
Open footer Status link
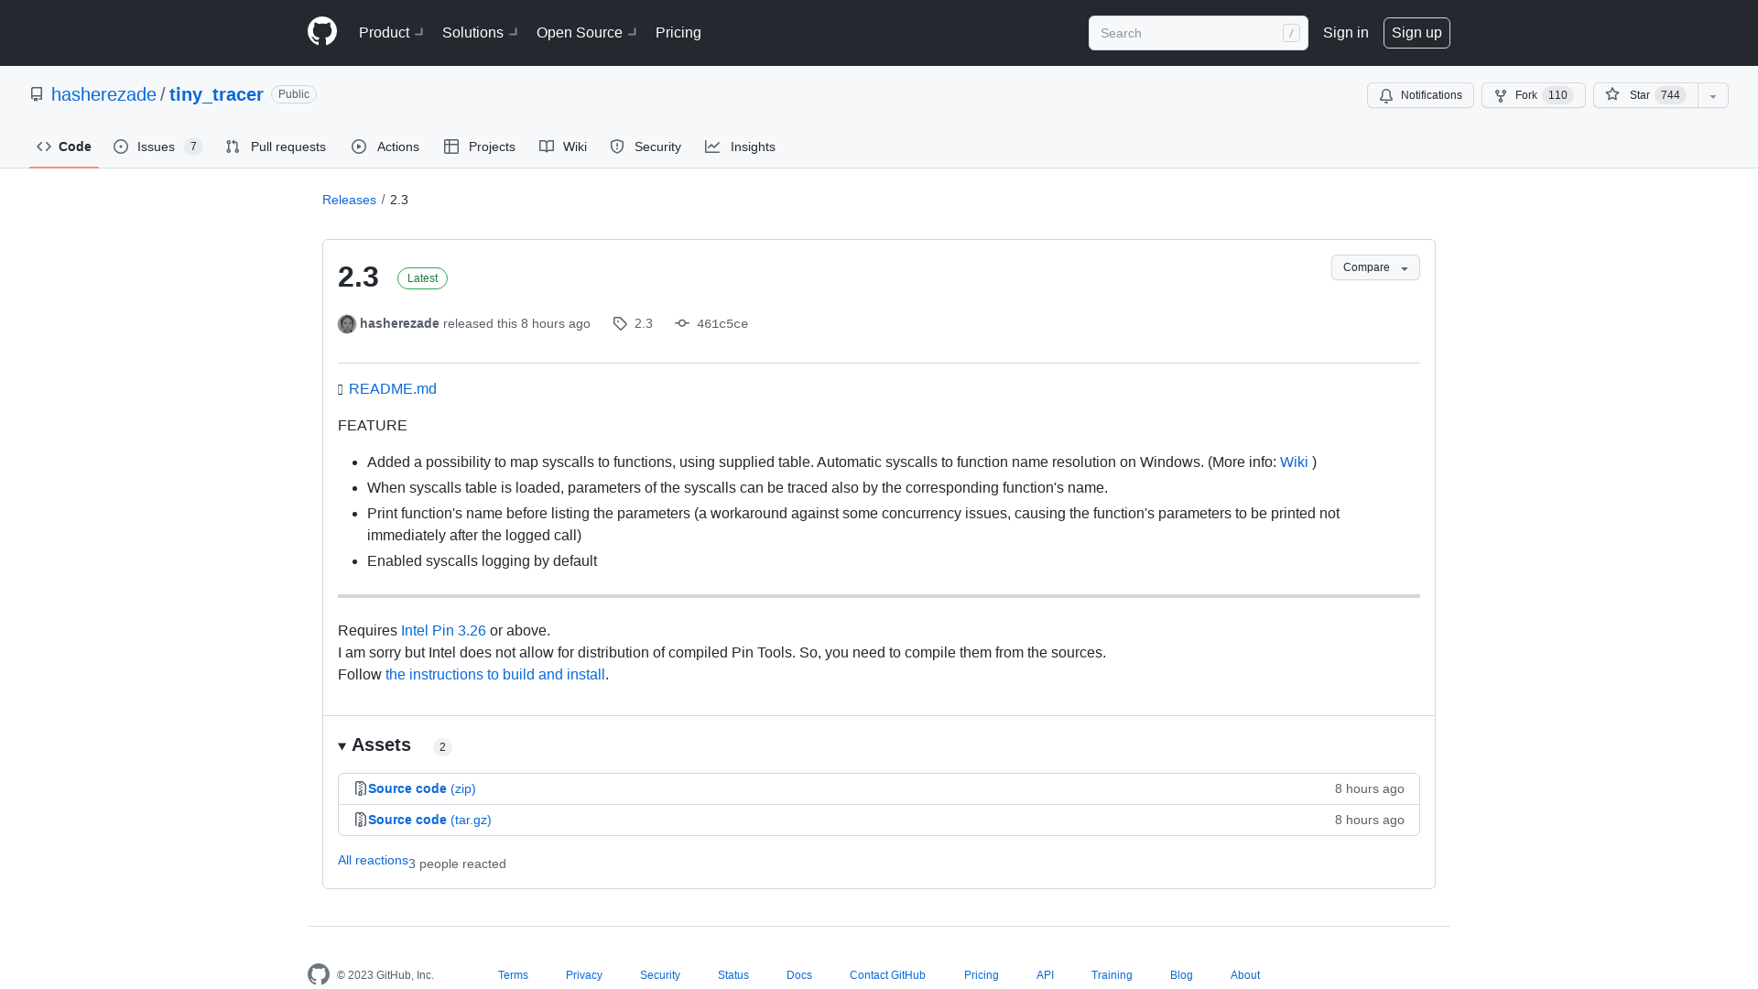733,975
